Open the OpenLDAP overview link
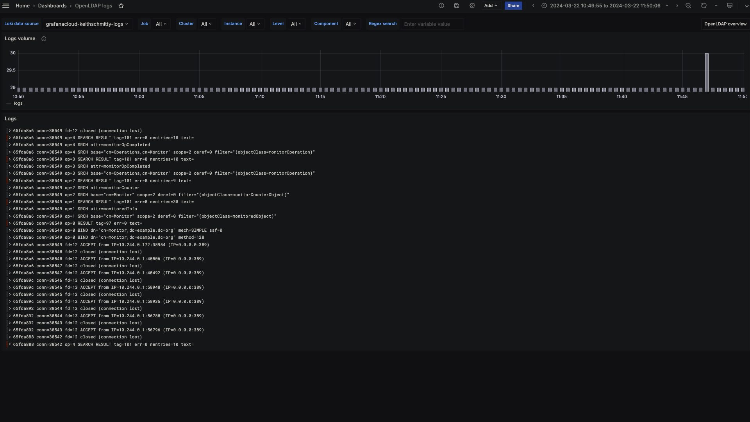The width and height of the screenshot is (750, 422). 725,24
